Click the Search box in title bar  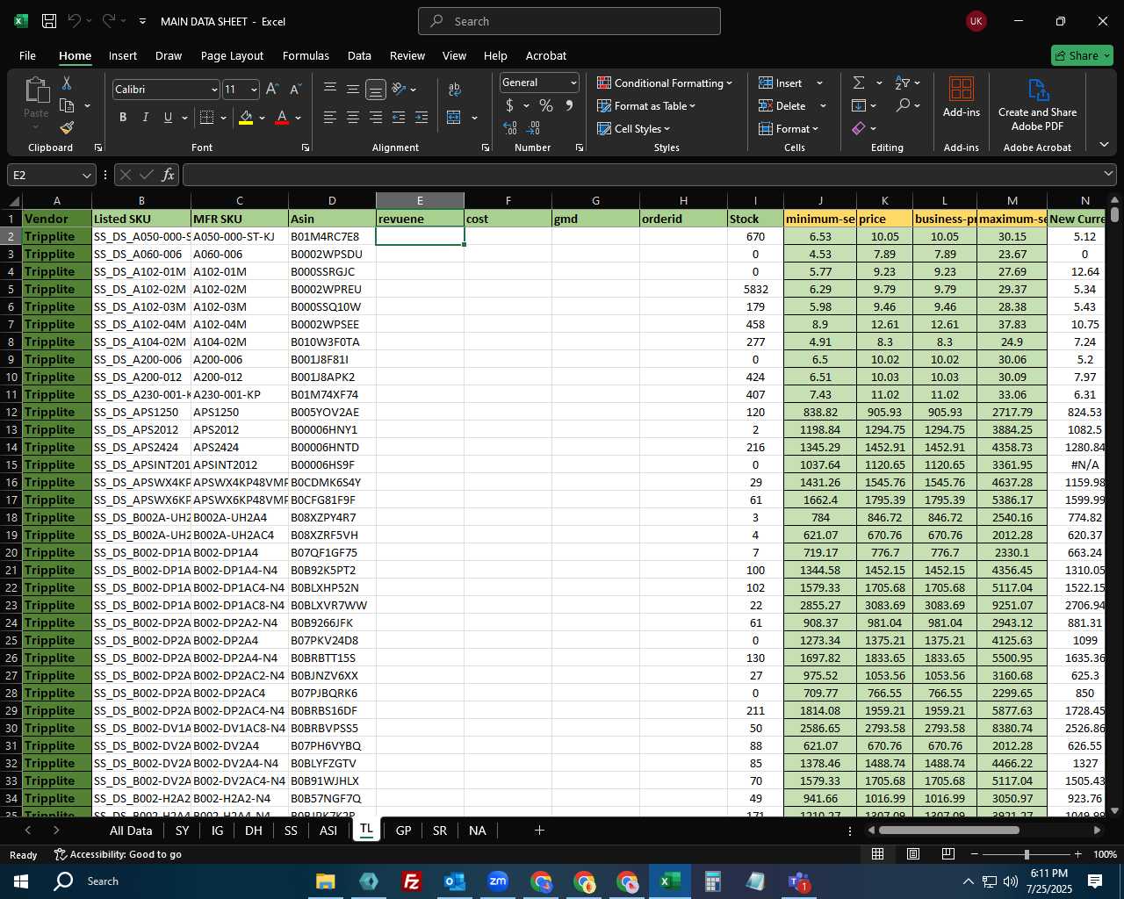tap(569, 21)
